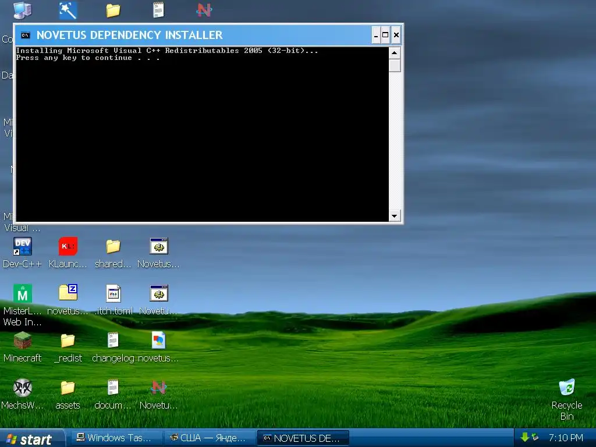Minimize the Novetus Dependency Installer window
596x447 pixels.
pyautogui.click(x=375, y=35)
